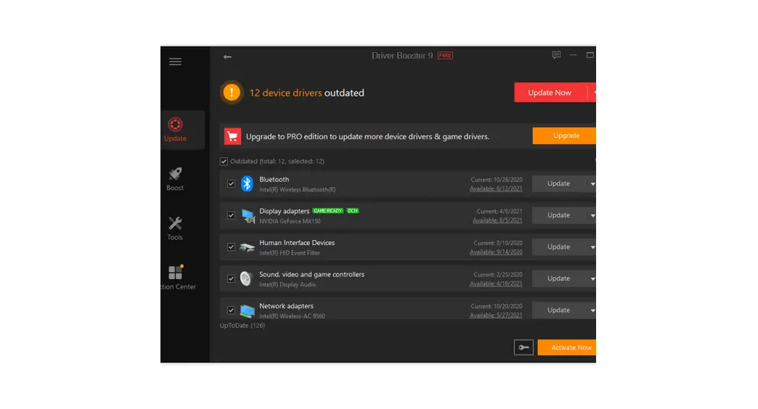Update the Display adapters driver
Screen dimensions: 758x409
(x=559, y=215)
